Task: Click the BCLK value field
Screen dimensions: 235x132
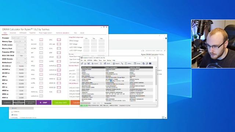Action: click(21, 55)
